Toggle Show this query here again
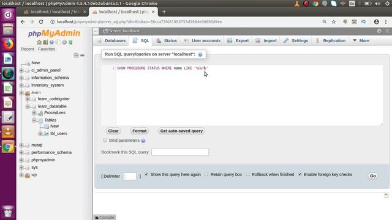Viewport: 392px width, 220px height. pyautogui.click(x=146, y=174)
